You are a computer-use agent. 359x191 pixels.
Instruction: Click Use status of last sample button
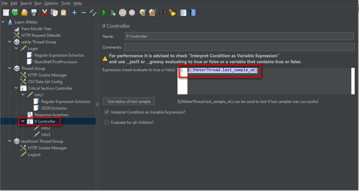129,101
